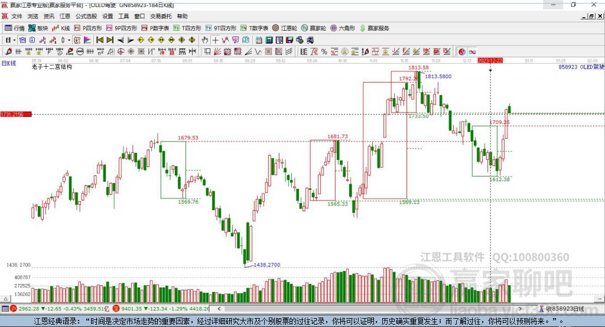
Task: Click the n² time cycle icon
Action: click(x=100, y=52)
